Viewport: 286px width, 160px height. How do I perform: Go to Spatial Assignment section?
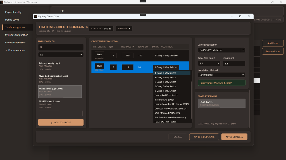[15, 27]
